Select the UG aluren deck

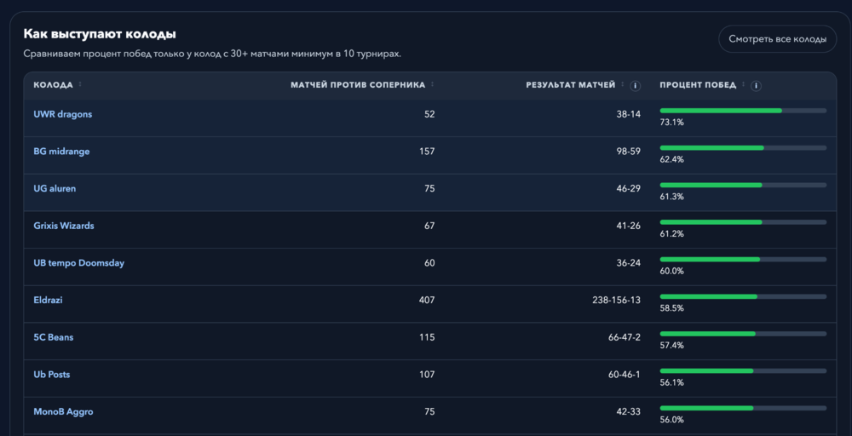[55, 188]
